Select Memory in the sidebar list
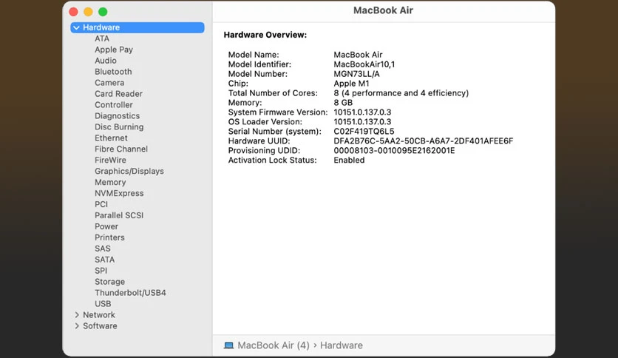 [x=110, y=182]
